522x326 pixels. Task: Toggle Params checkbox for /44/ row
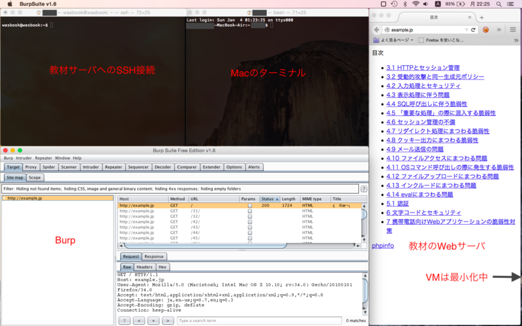pos(250,233)
